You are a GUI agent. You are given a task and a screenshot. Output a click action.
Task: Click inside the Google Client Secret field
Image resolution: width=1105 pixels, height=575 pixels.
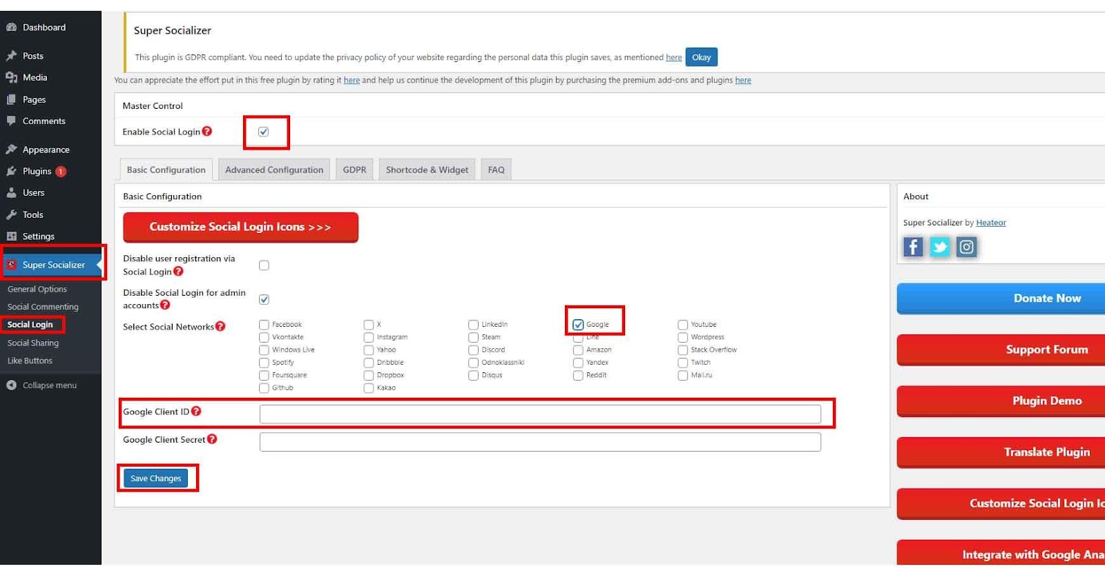[540, 442]
